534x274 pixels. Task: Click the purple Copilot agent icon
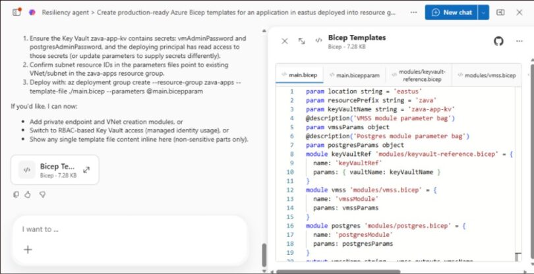(32, 13)
